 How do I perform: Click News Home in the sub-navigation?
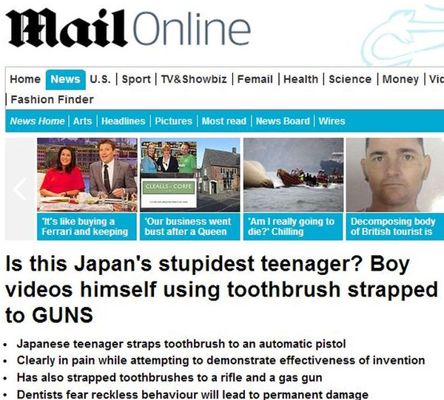point(38,121)
